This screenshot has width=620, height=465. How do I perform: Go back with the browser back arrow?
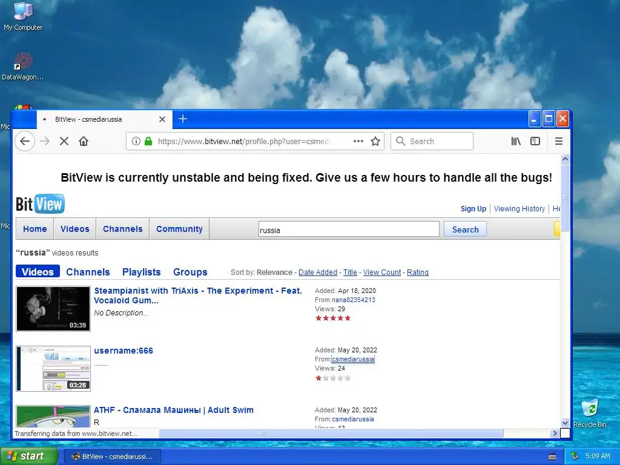point(25,141)
